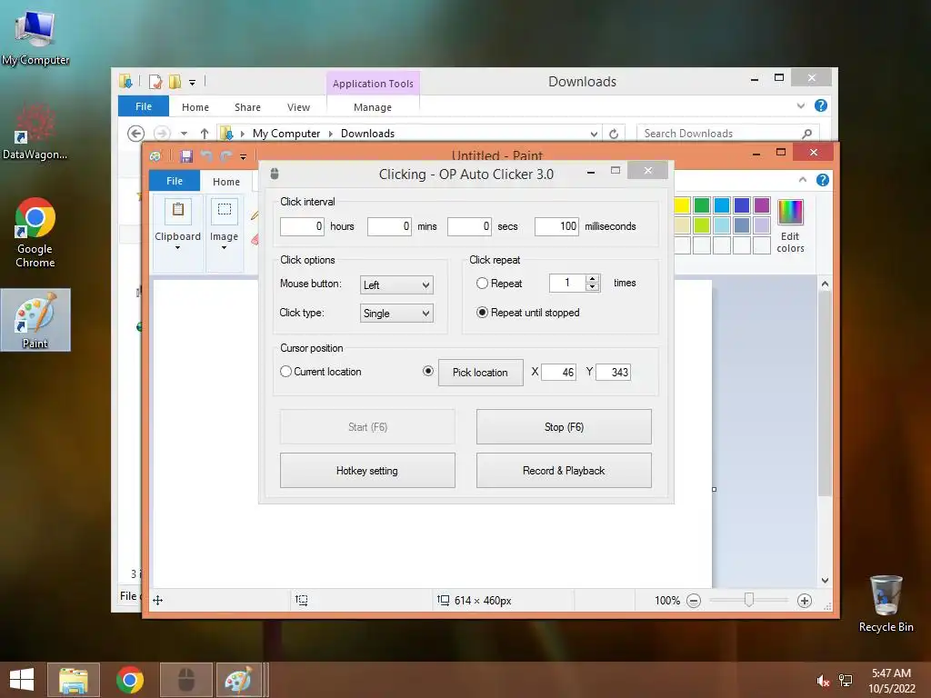
Task: Open the Recycle Bin on the desktop
Action: tap(886, 603)
